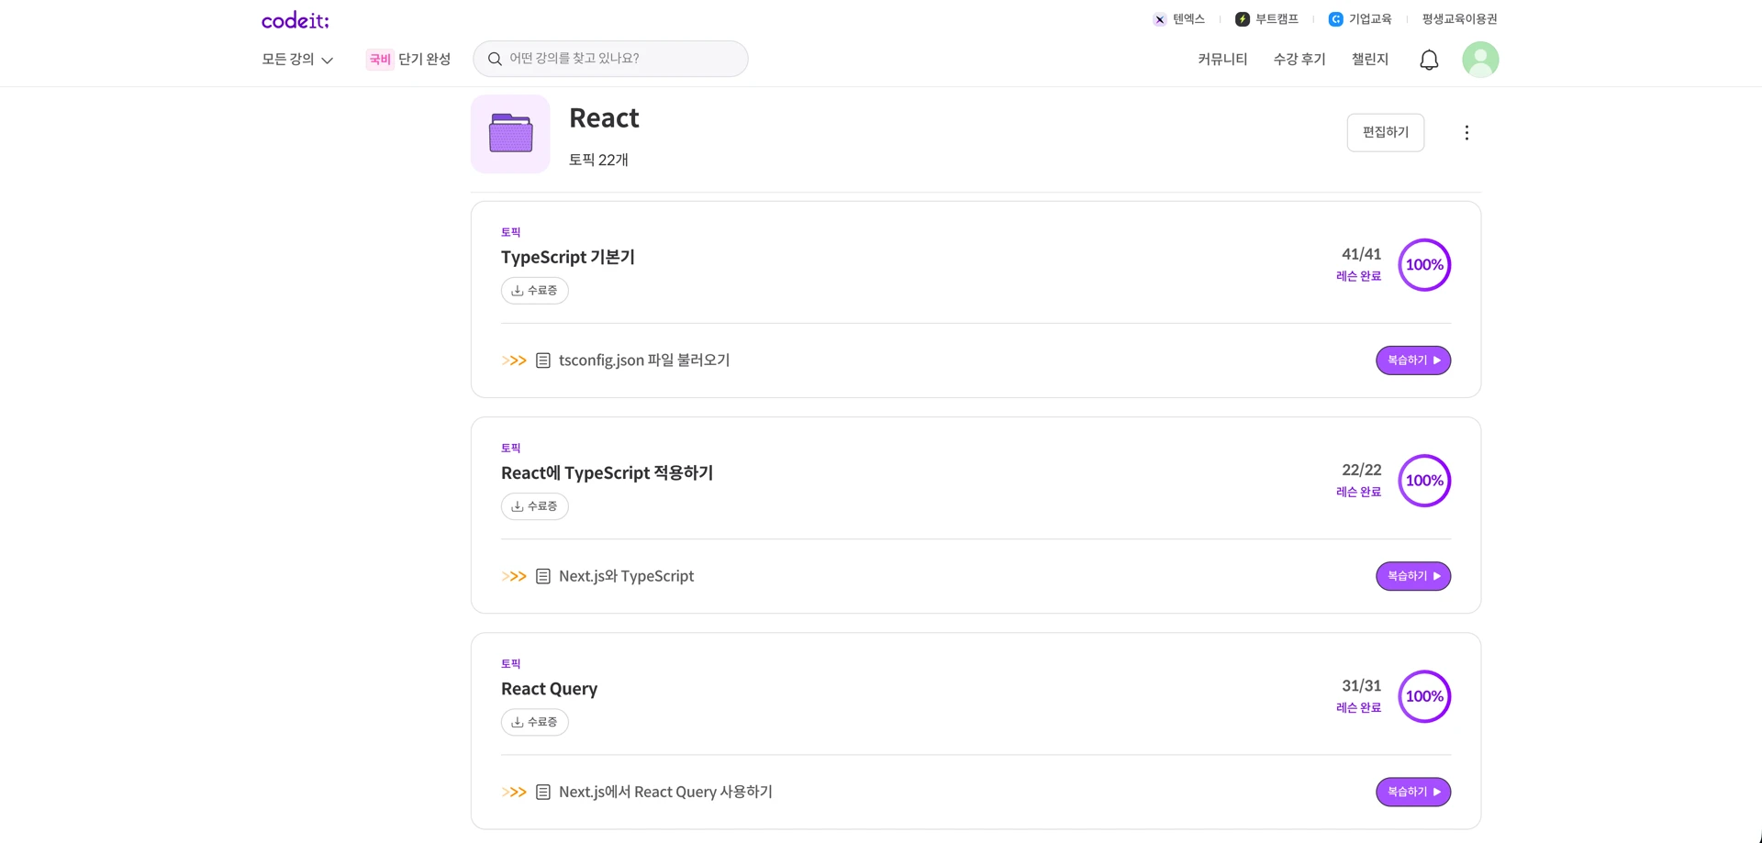The height and width of the screenshot is (843, 1762).
Task: Click the purple React folder icon
Action: tap(510, 134)
